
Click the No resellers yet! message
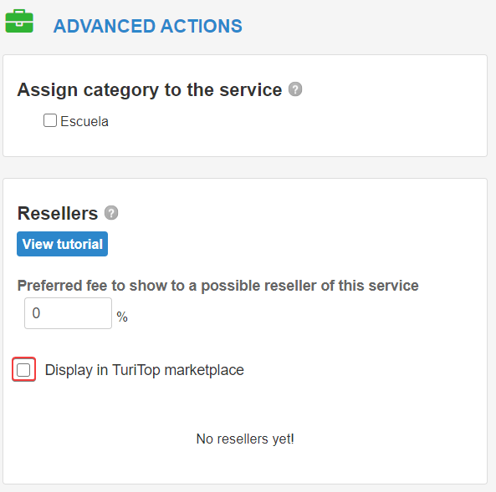[x=245, y=439]
